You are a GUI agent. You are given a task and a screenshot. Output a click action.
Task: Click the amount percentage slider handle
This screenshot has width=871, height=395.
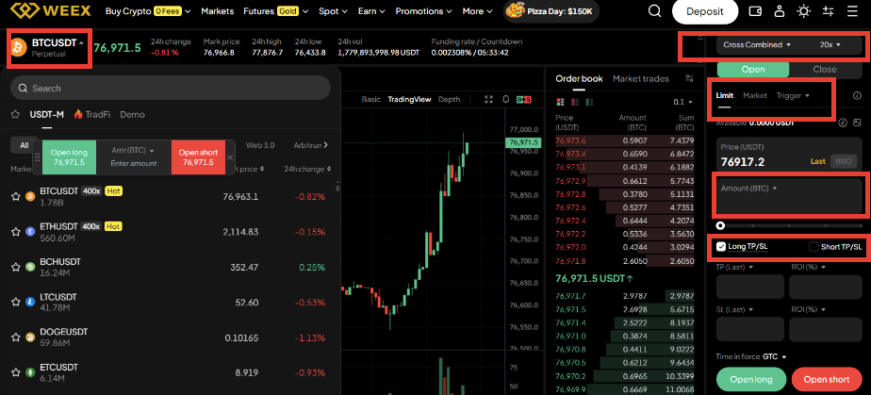click(720, 226)
